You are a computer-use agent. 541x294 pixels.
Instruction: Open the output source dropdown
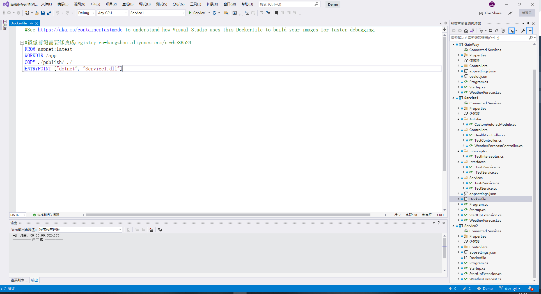click(x=80, y=230)
